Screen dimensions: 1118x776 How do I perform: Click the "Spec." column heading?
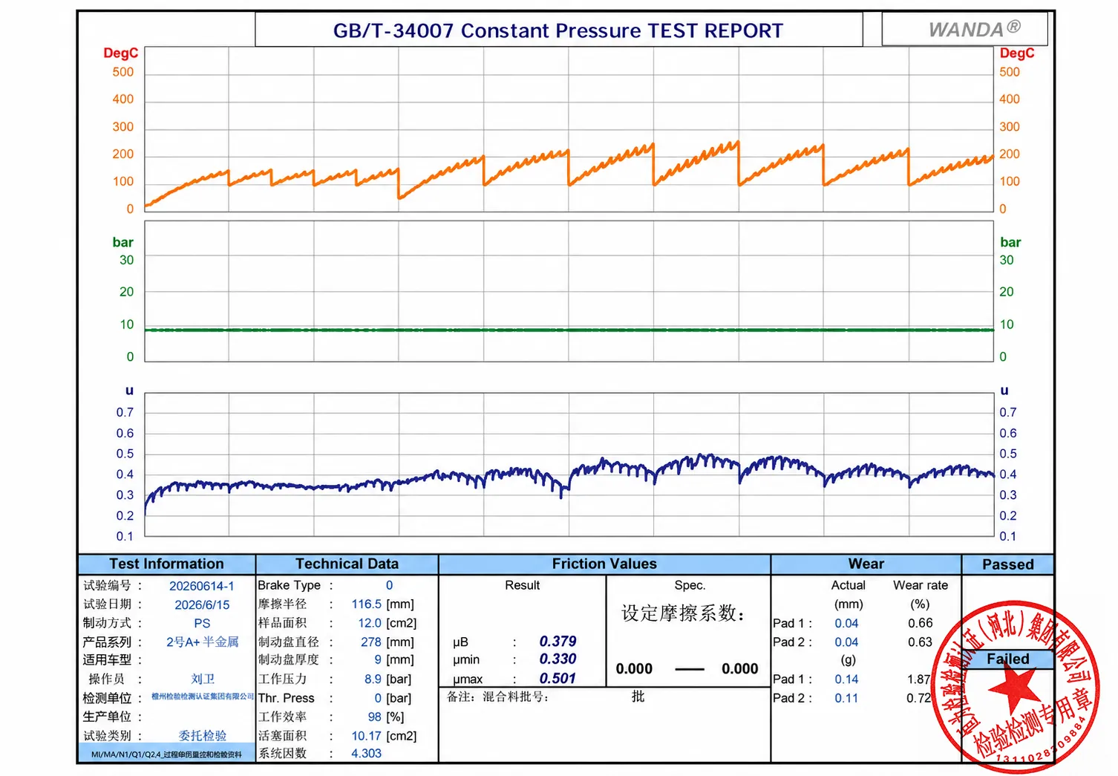point(690,585)
